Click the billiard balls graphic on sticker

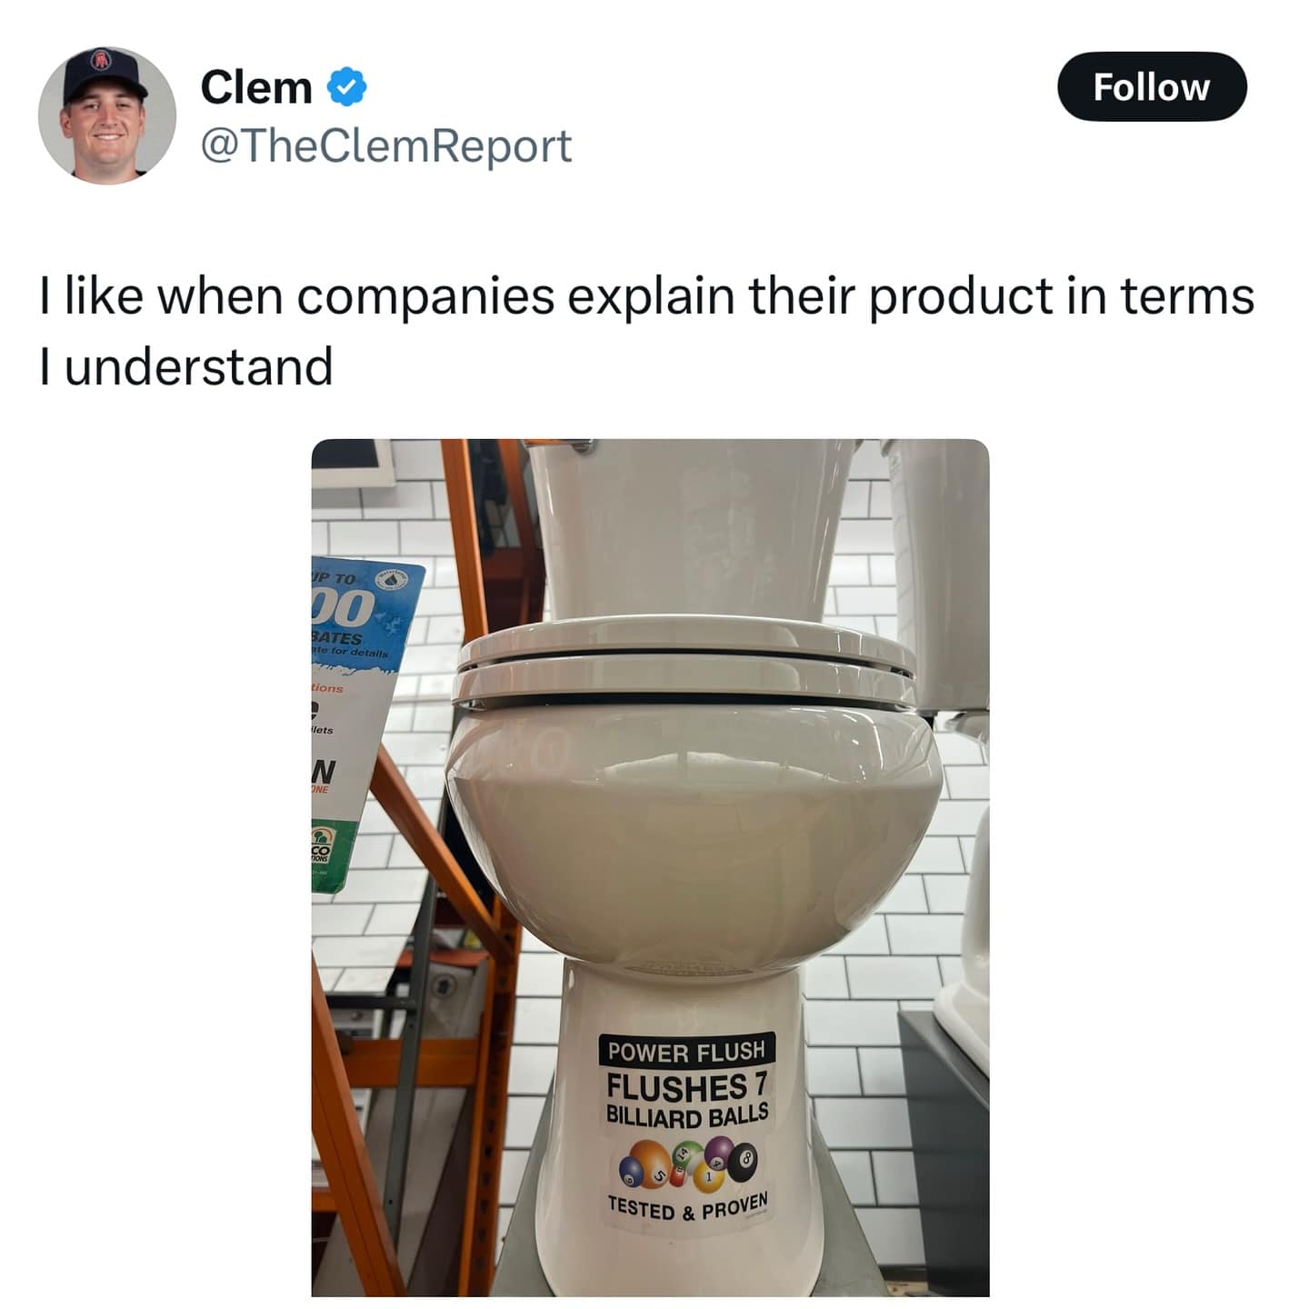coord(687,1164)
